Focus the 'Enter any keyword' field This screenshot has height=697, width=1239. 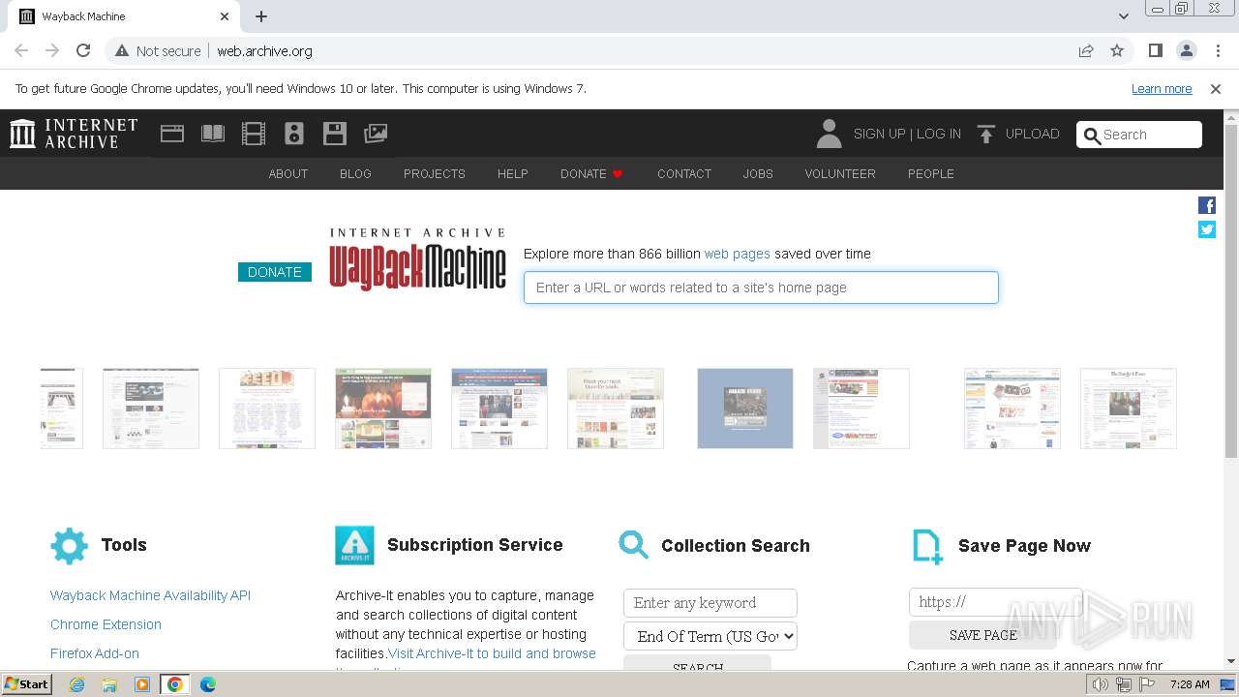click(710, 603)
